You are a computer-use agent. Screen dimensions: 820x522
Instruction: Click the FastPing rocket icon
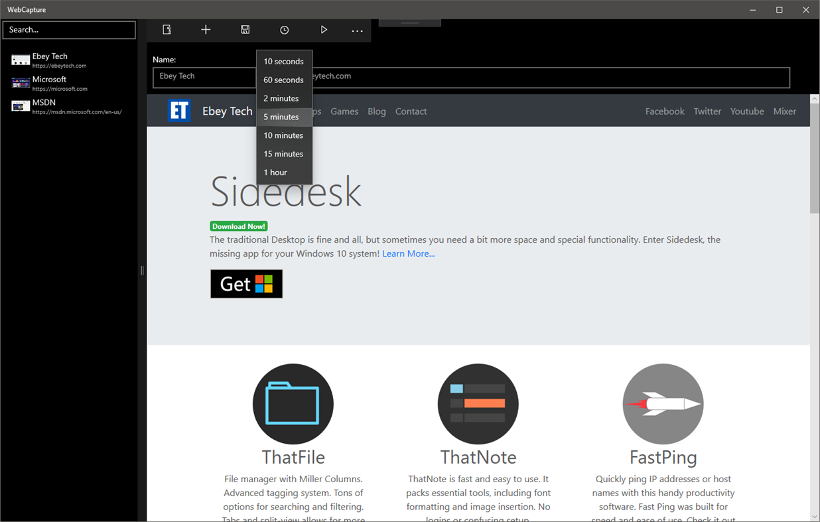pos(663,403)
